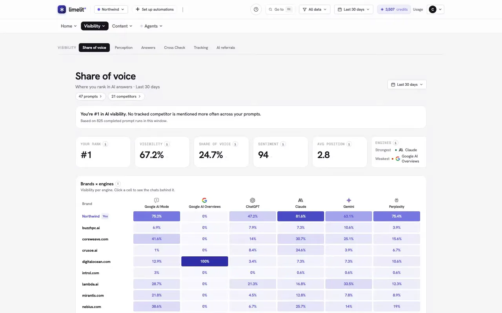Click the Gemini column icon
The width and height of the screenshot is (502, 313).
click(x=349, y=200)
